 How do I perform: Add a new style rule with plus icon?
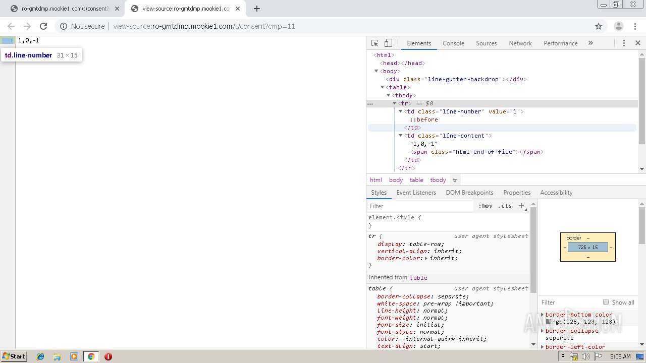pyautogui.click(x=522, y=206)
